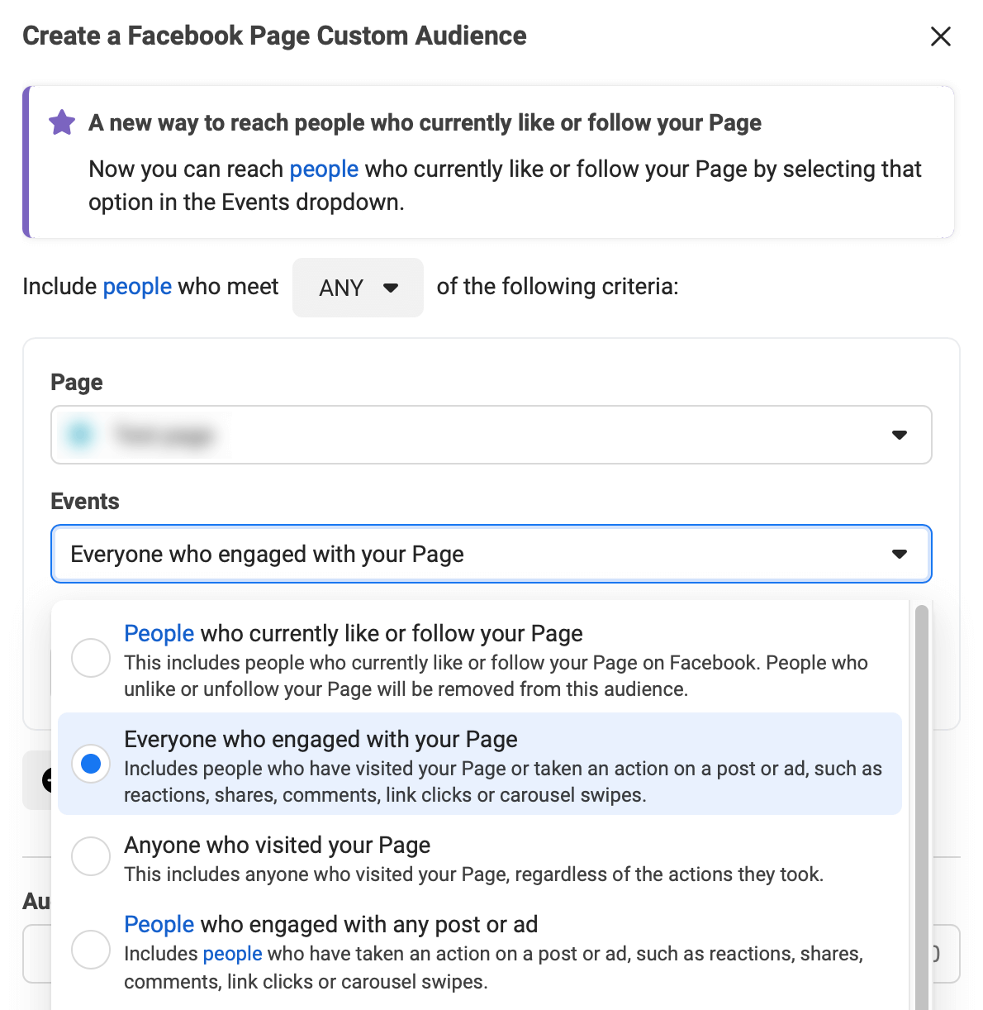Click 'People' link in post or ad option title
983x1010 pixels.
159,925
